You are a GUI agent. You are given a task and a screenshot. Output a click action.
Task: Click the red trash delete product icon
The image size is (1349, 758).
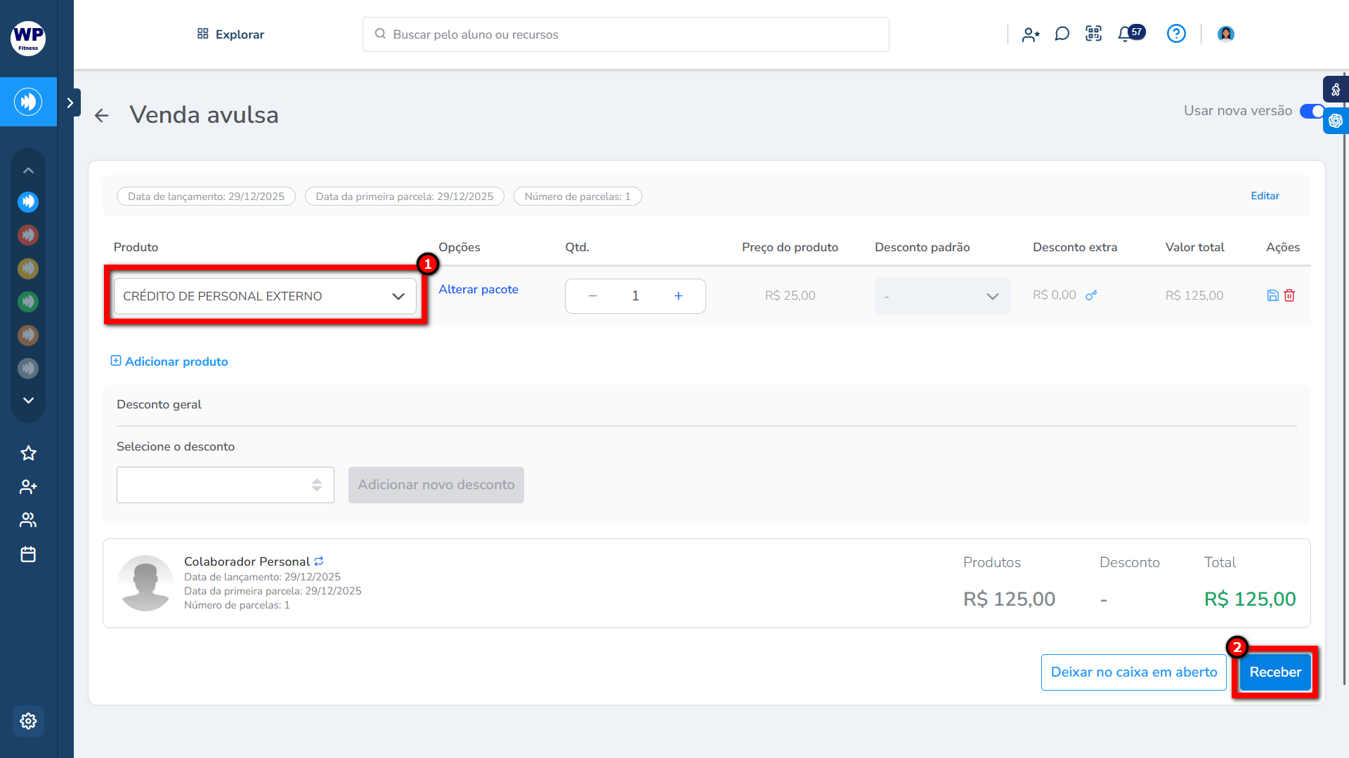1289,295
